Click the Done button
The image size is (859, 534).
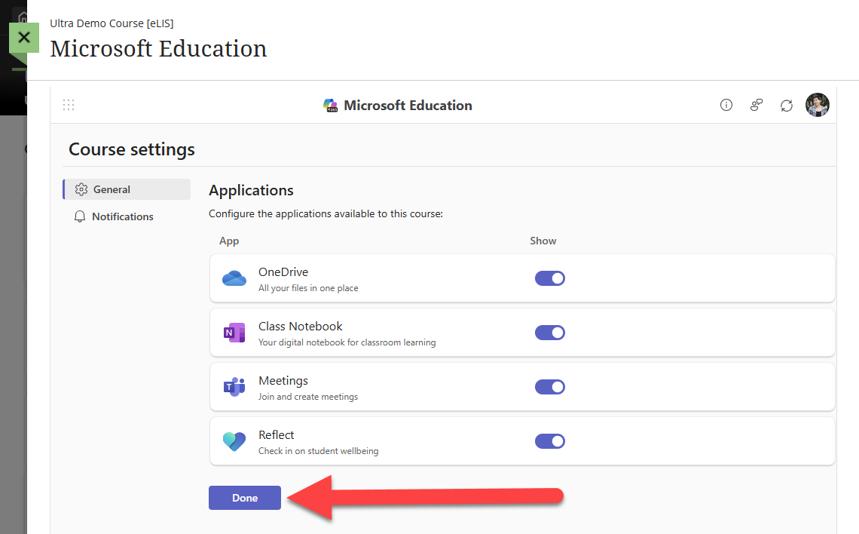point(244,498)
